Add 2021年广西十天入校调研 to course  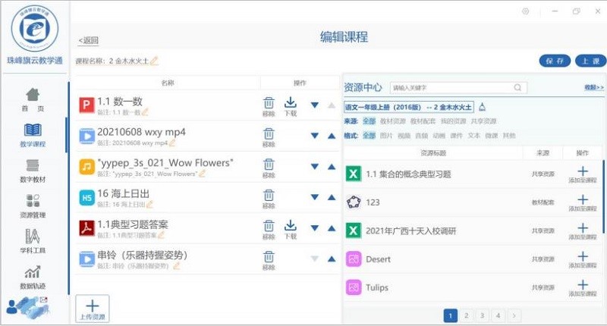582,231
